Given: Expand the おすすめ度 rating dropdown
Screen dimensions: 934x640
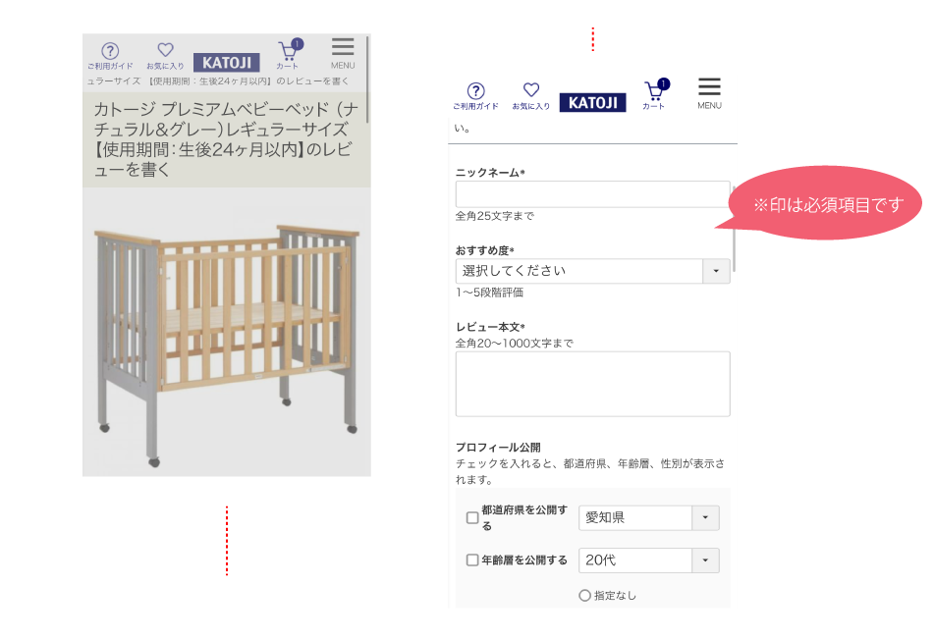Looking at the screenshot, I should point(592,271).
